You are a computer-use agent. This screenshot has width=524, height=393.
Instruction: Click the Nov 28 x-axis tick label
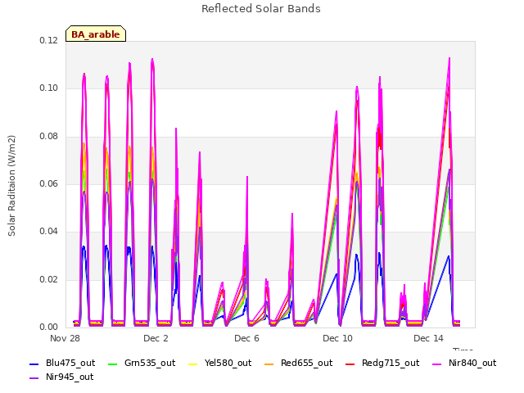pyautogui.click(x=65, y=338)
